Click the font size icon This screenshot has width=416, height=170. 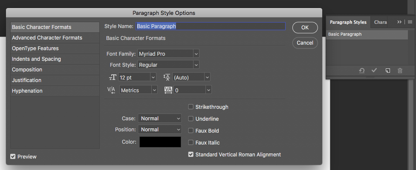tap(113, 77)
